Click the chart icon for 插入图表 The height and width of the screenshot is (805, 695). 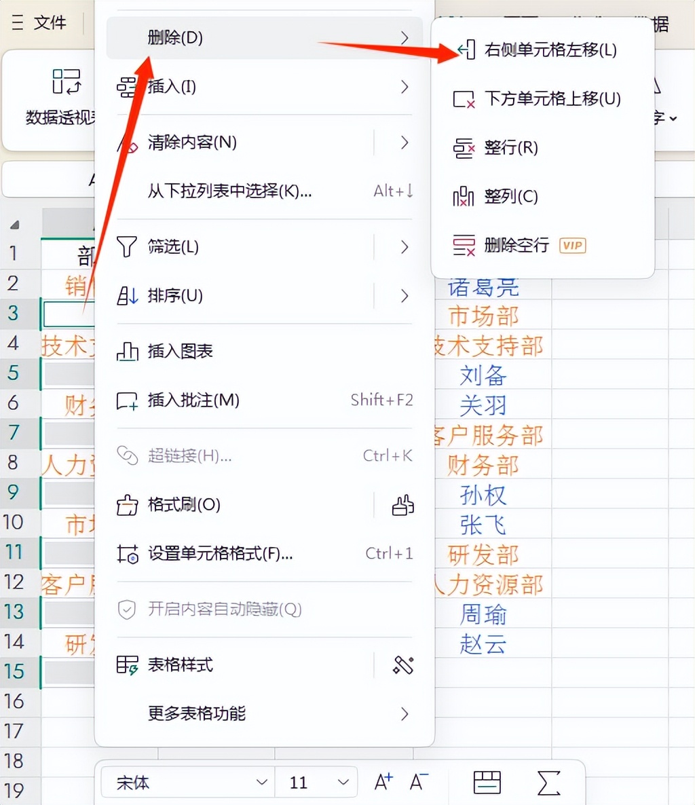[x=127, y=352]
